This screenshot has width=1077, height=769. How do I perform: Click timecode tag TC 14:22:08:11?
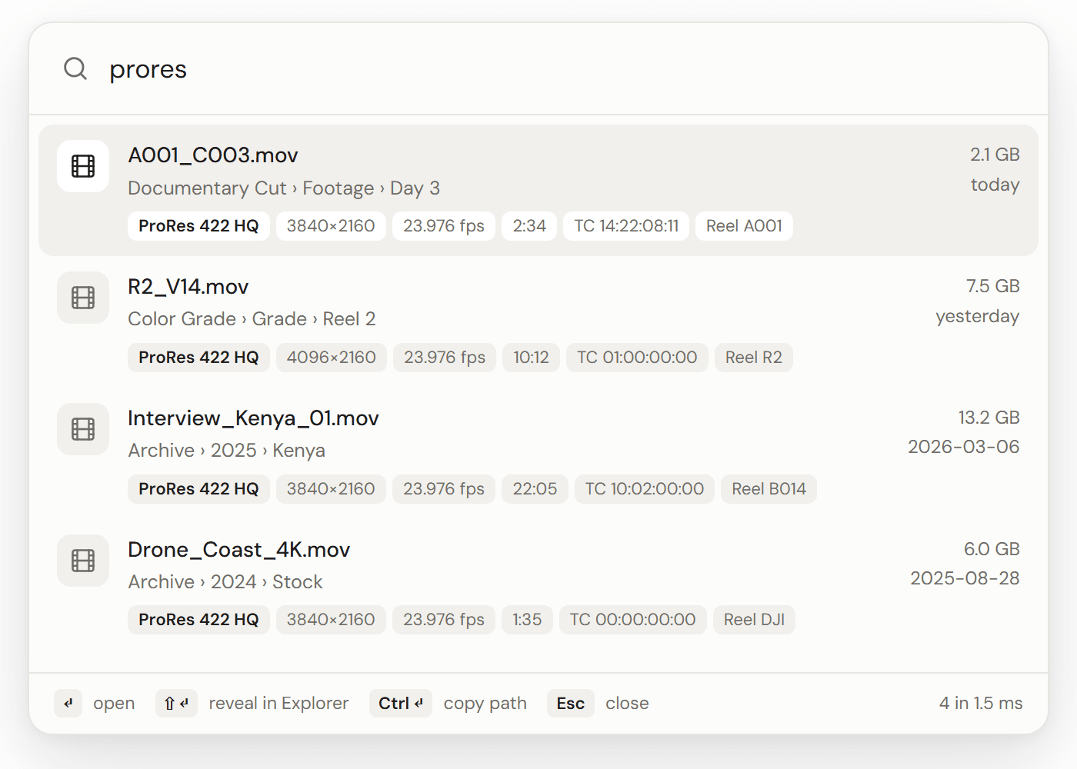[626, 226]
